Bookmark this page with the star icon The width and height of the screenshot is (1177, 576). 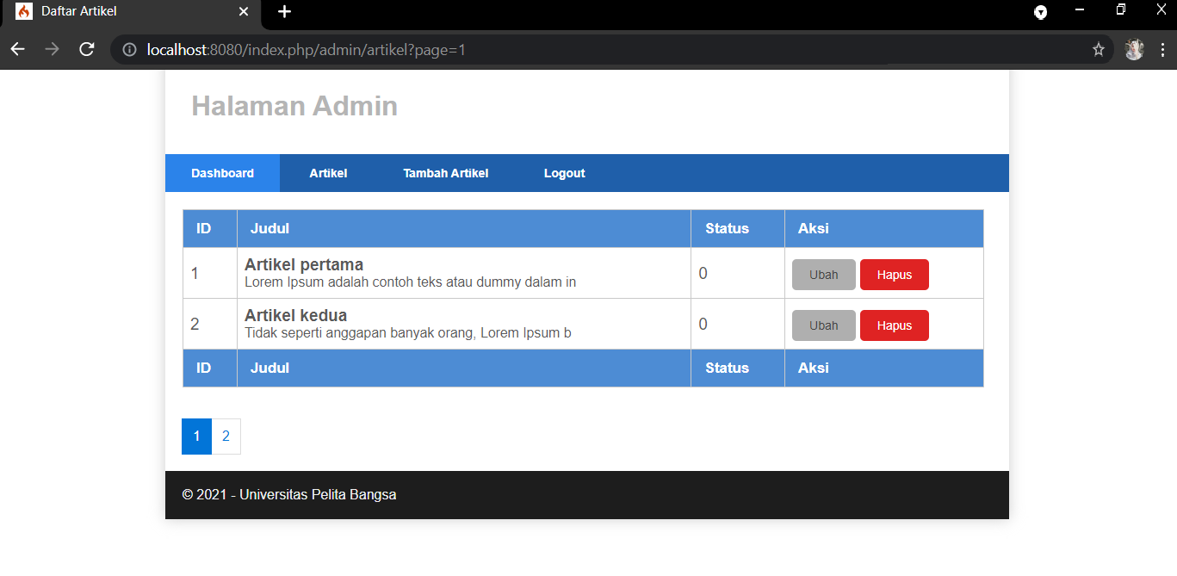[1098, 49]
